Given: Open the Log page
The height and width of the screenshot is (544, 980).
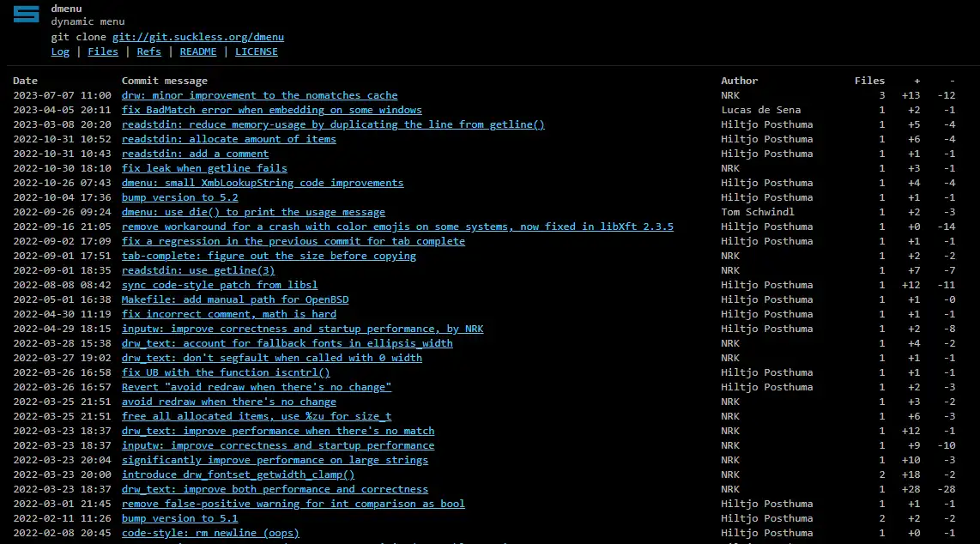Looking at the screenshot, I should coord(60,51).
